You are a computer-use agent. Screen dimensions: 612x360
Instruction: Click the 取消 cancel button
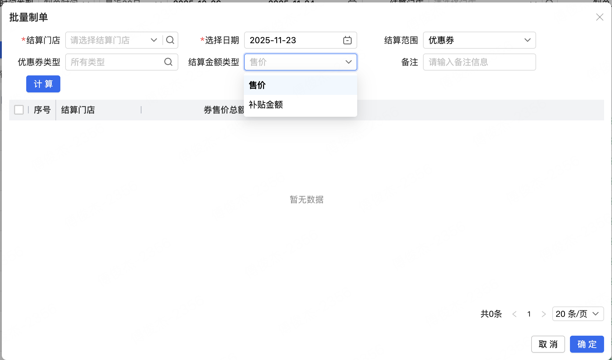(548, 344)
